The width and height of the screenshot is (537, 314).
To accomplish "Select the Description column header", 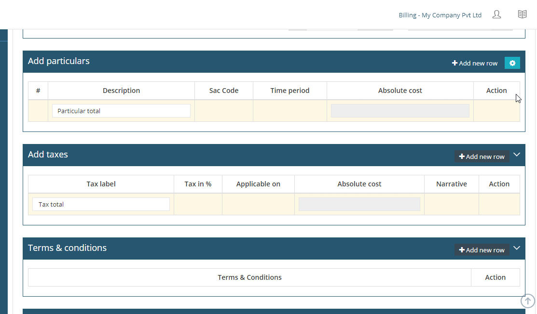I will pyautogui.click(x=121, y=90).
